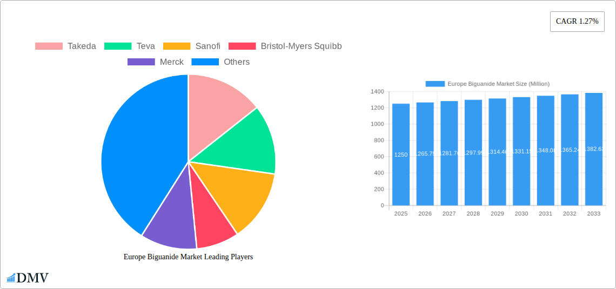
Task: Click the Others legend label
Action: [237, 62]
